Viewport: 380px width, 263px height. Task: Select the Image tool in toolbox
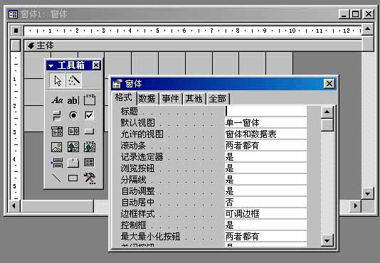tap(57, 147)
